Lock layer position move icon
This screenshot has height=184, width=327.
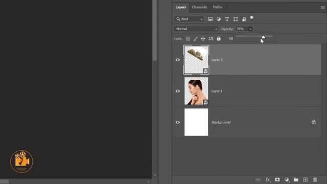[203, 39]
